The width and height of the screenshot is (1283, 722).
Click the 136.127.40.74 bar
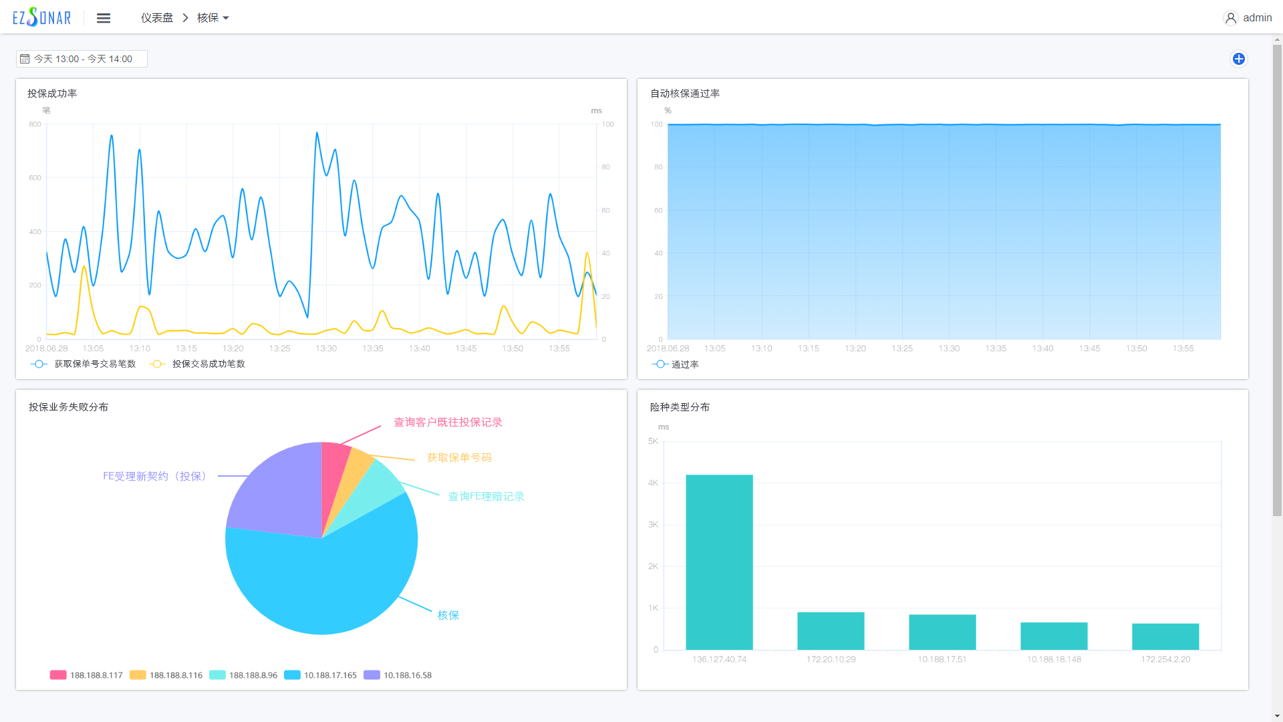(719, 562)
